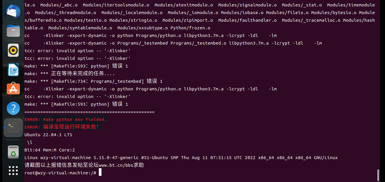
Task: Launch the Files manager in the dock
Action: click(x=13, y=31)
